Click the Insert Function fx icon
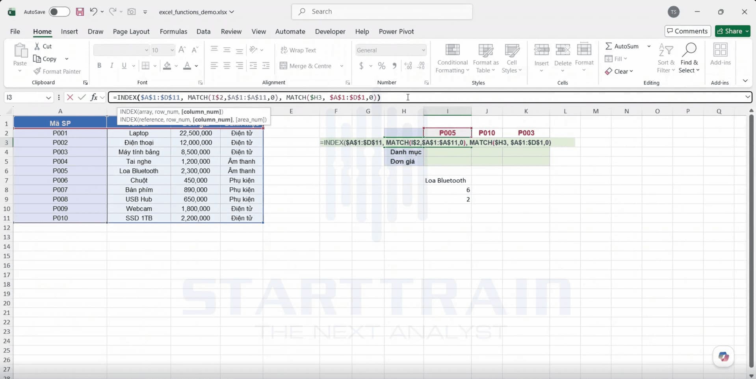This screenshot has width=756, height=379. point(94,97)
